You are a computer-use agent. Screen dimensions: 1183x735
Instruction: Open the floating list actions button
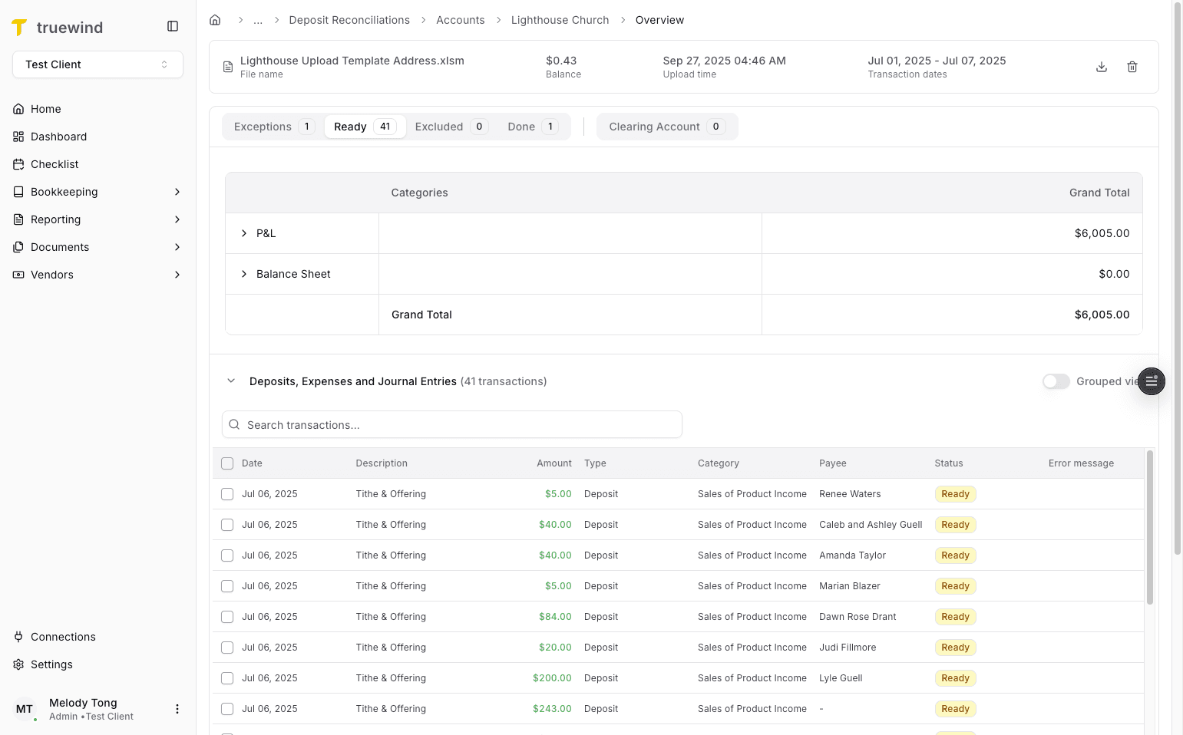1151,381
